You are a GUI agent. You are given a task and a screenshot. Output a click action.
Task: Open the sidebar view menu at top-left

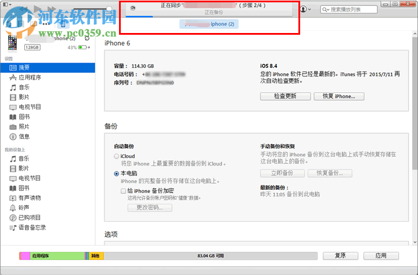point(7,5)
